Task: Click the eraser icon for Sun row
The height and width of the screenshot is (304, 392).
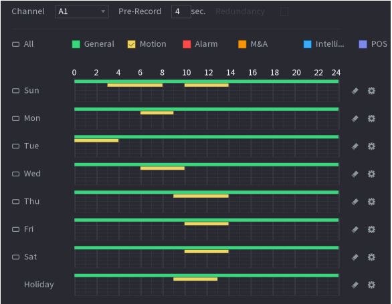Action: [355, 91]
